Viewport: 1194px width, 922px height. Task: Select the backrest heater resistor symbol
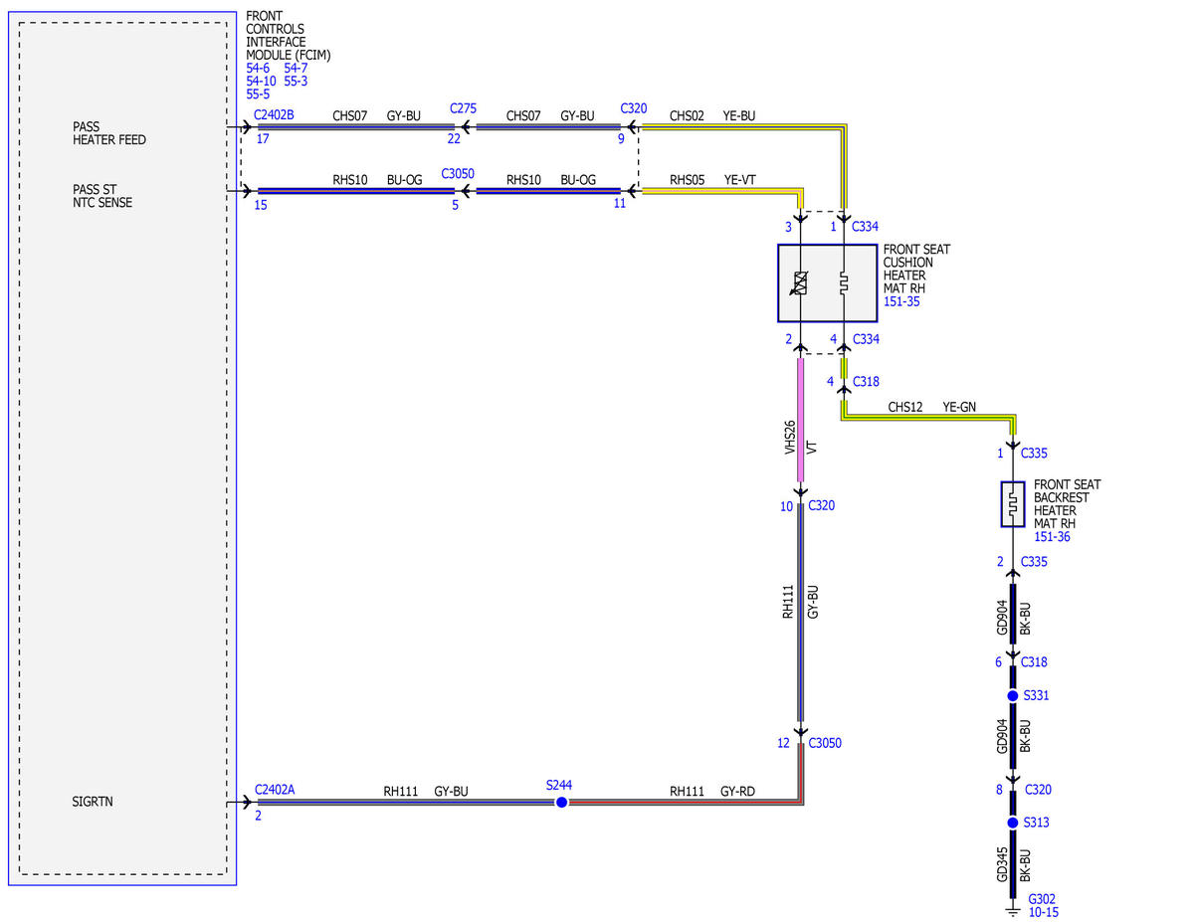[x=1012, y=504]
